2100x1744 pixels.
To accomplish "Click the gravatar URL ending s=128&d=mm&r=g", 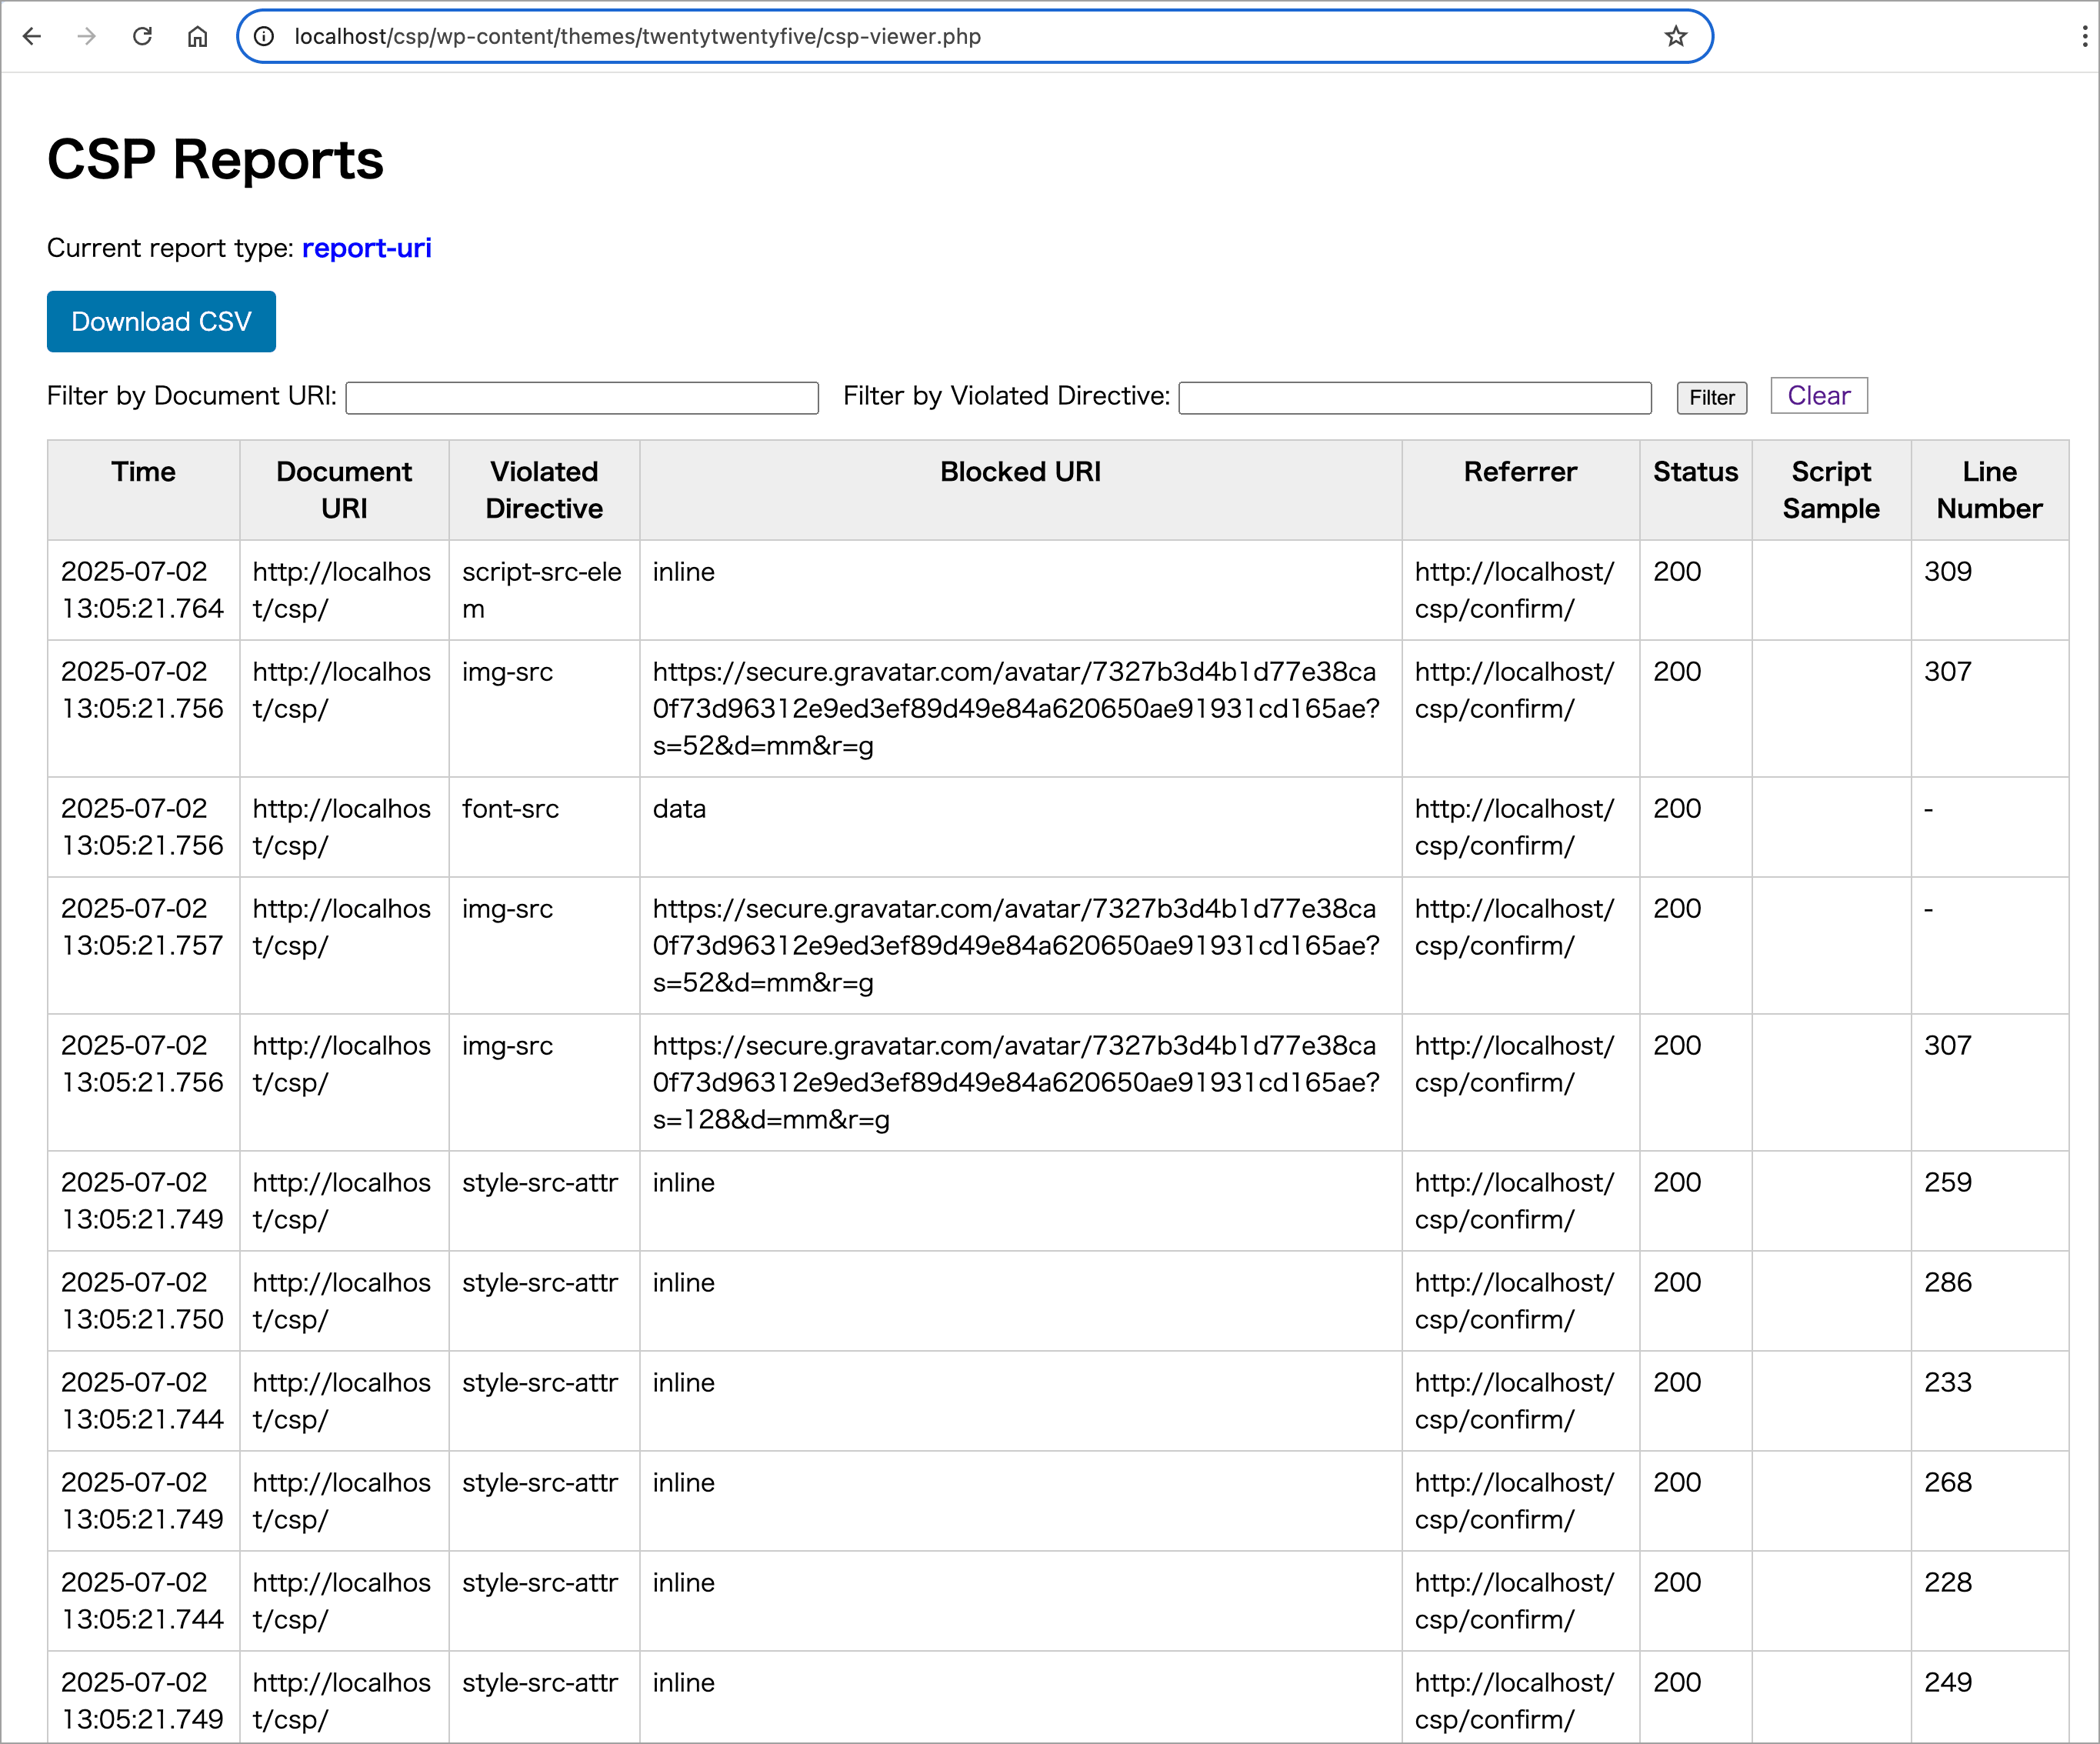I will pyautogui.click(x=1021, y=1082).
